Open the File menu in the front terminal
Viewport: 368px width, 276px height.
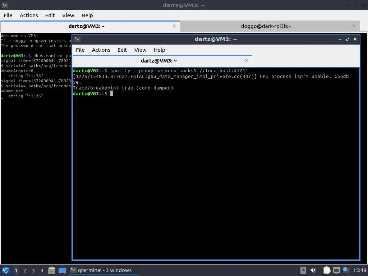[x=80, y=50]
